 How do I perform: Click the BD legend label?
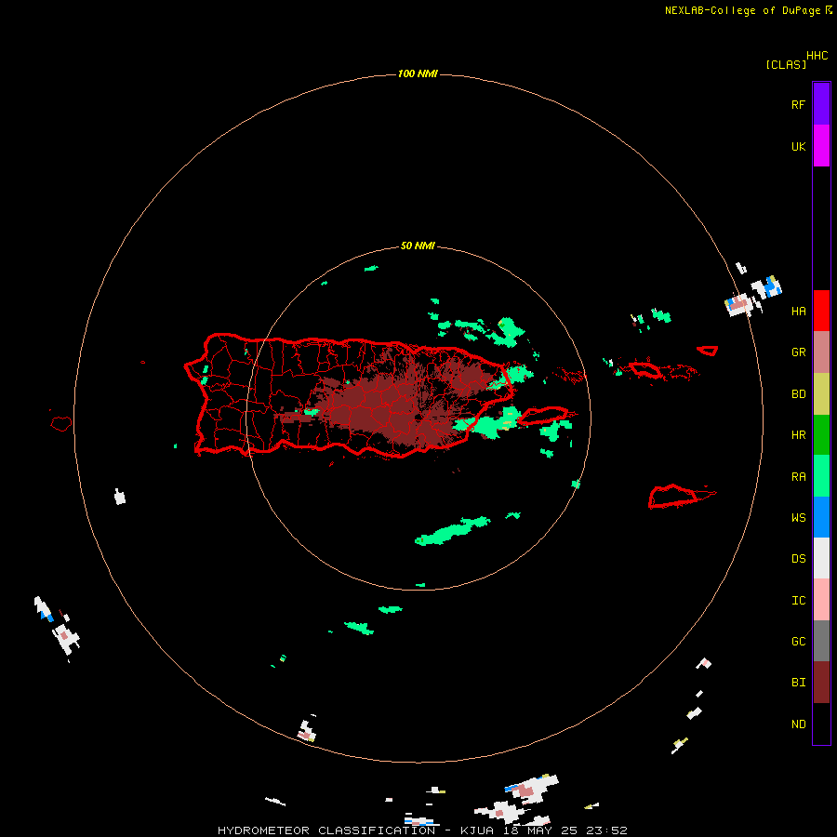tap(799, 394)
